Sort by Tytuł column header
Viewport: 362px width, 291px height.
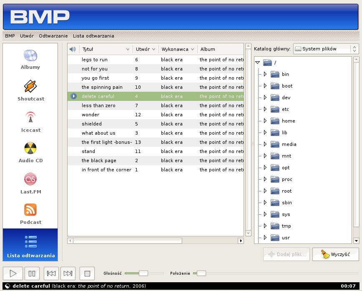(106, 49)
